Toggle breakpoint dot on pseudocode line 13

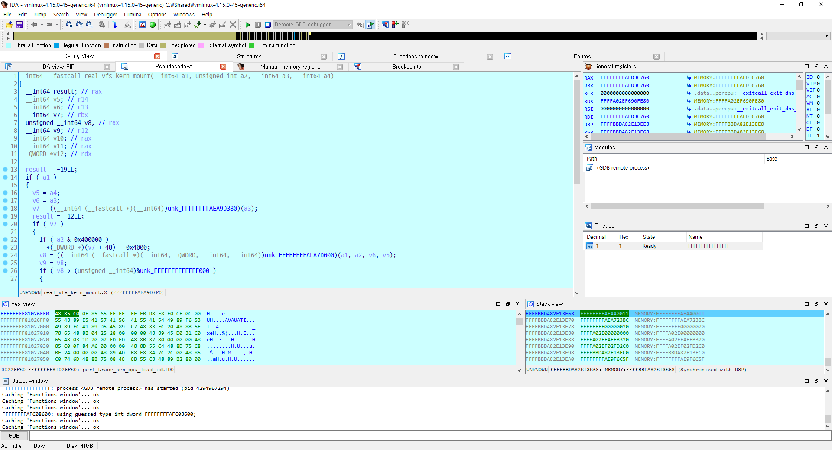pos(5,170)
